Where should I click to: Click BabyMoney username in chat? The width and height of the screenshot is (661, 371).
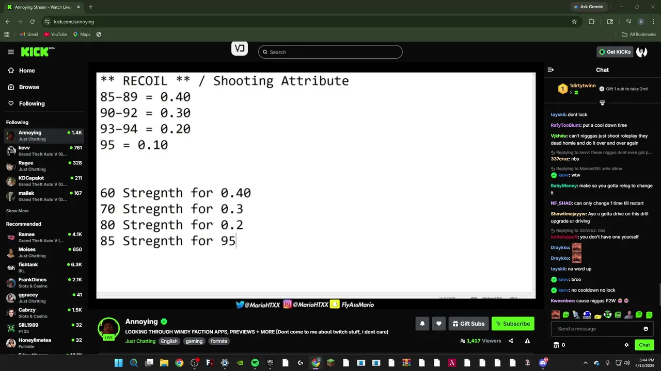coord(563,185)
